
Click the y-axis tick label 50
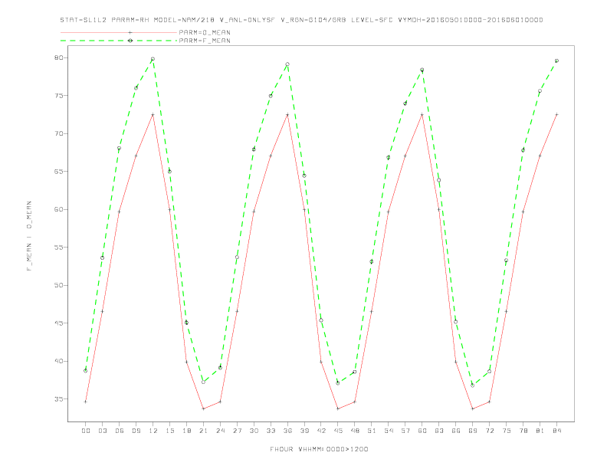pos(58,285)
